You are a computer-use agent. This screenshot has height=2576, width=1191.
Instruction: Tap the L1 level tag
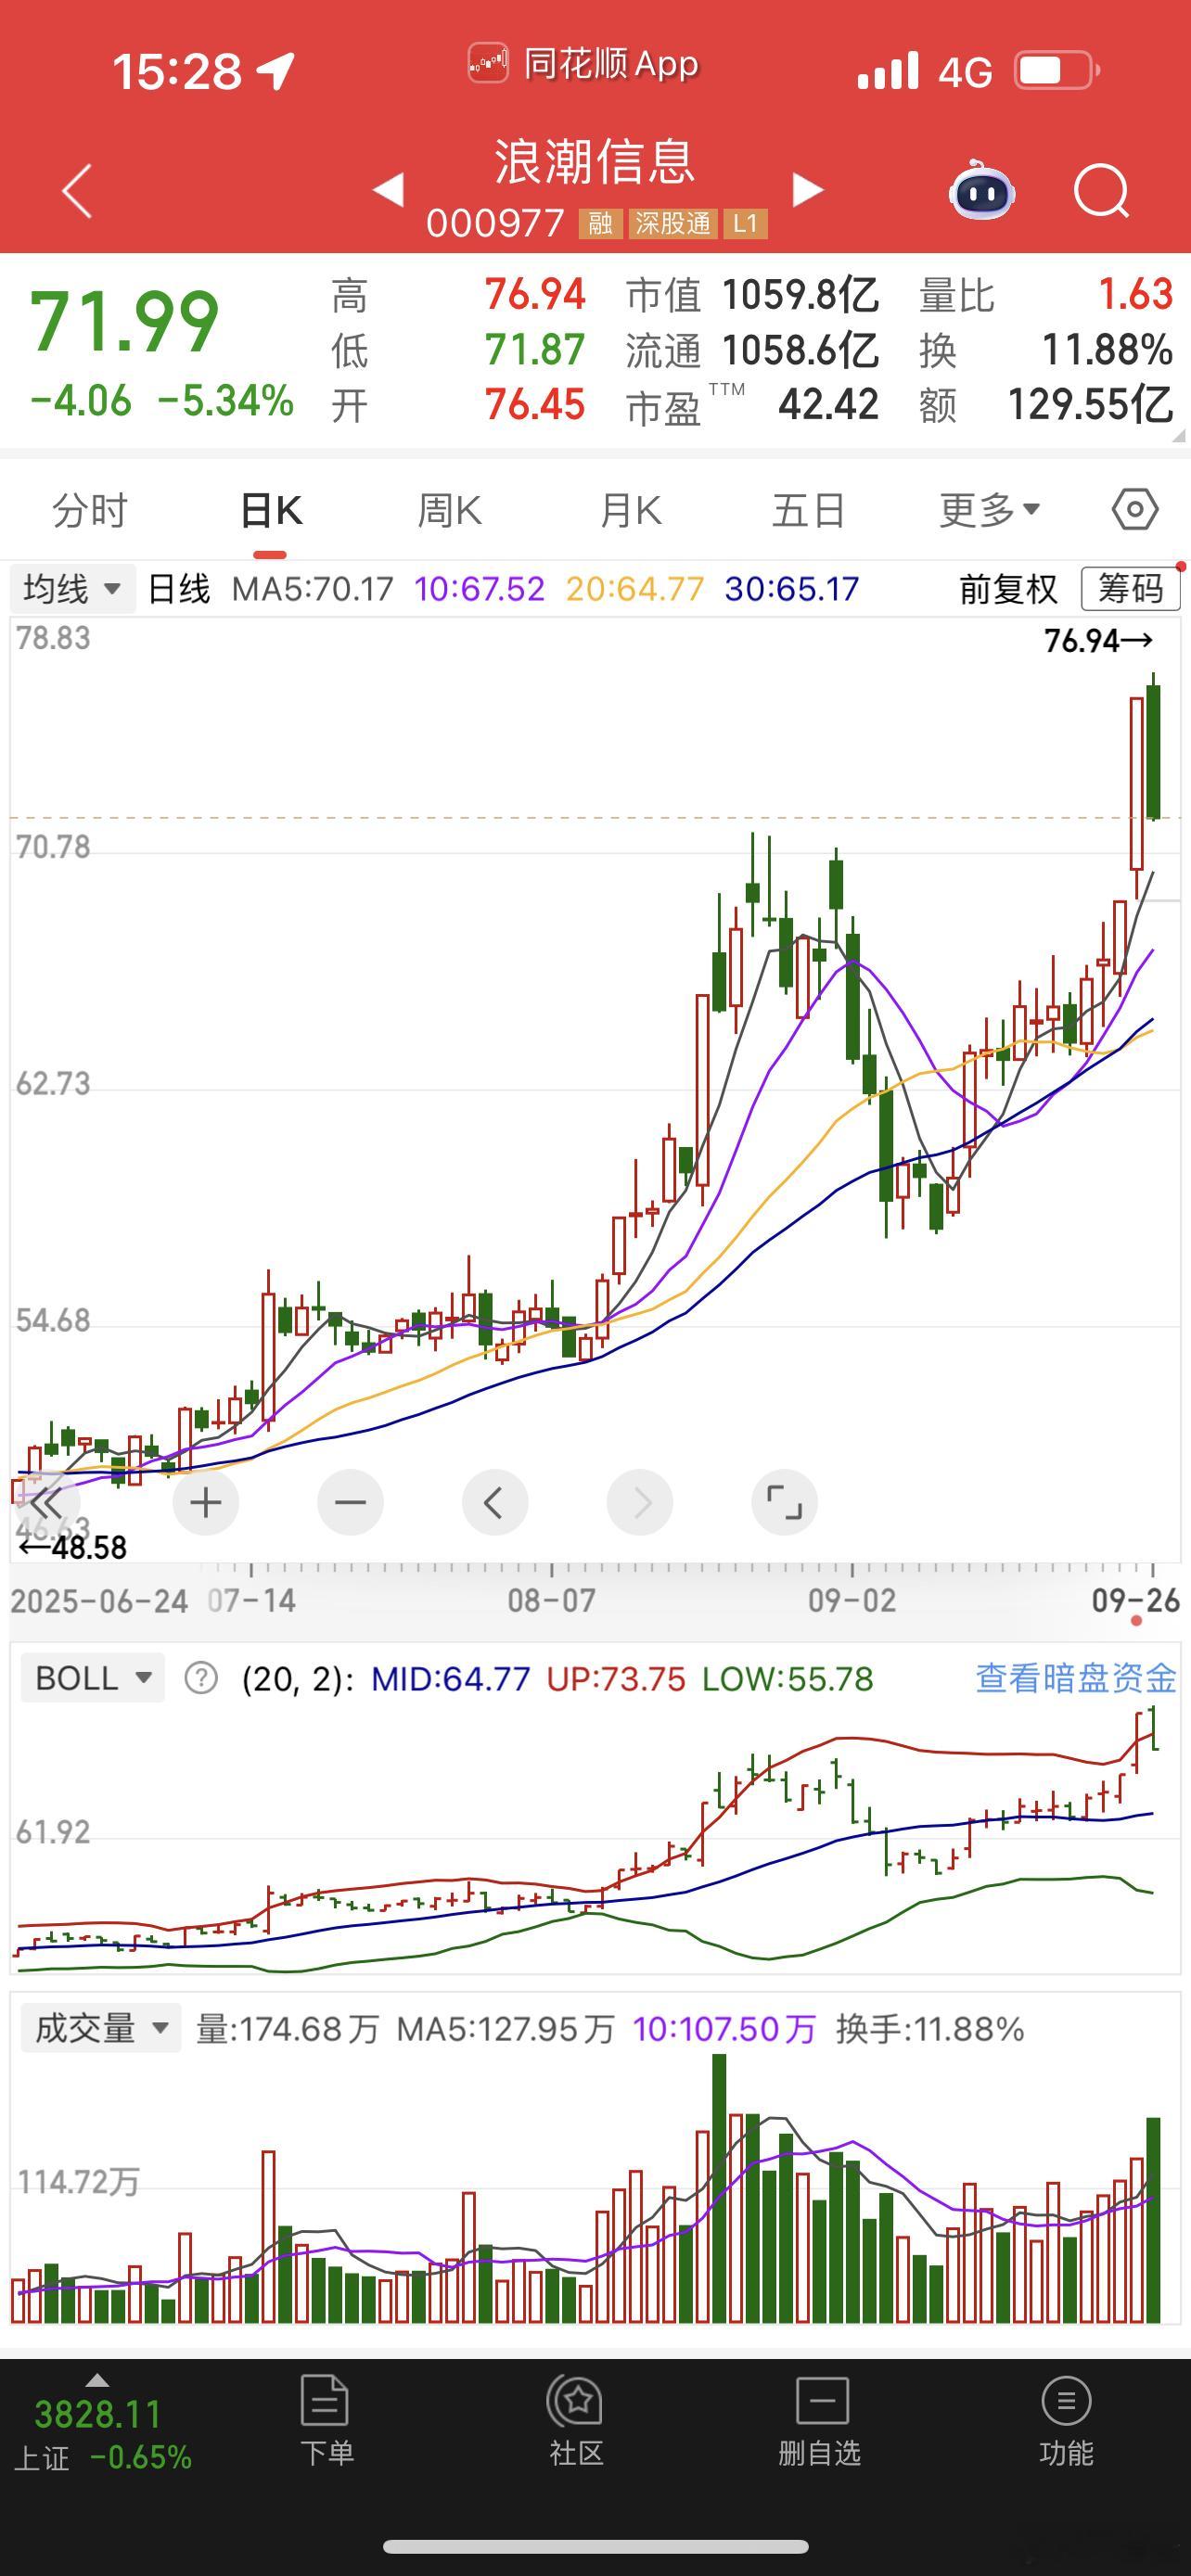745,223
